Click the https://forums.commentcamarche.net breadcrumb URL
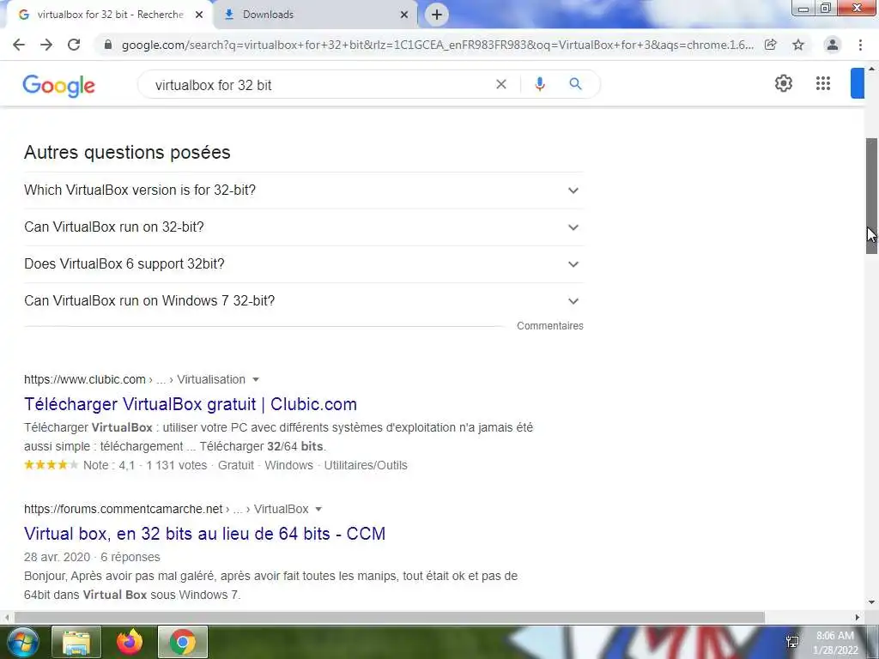 point(124,509)
